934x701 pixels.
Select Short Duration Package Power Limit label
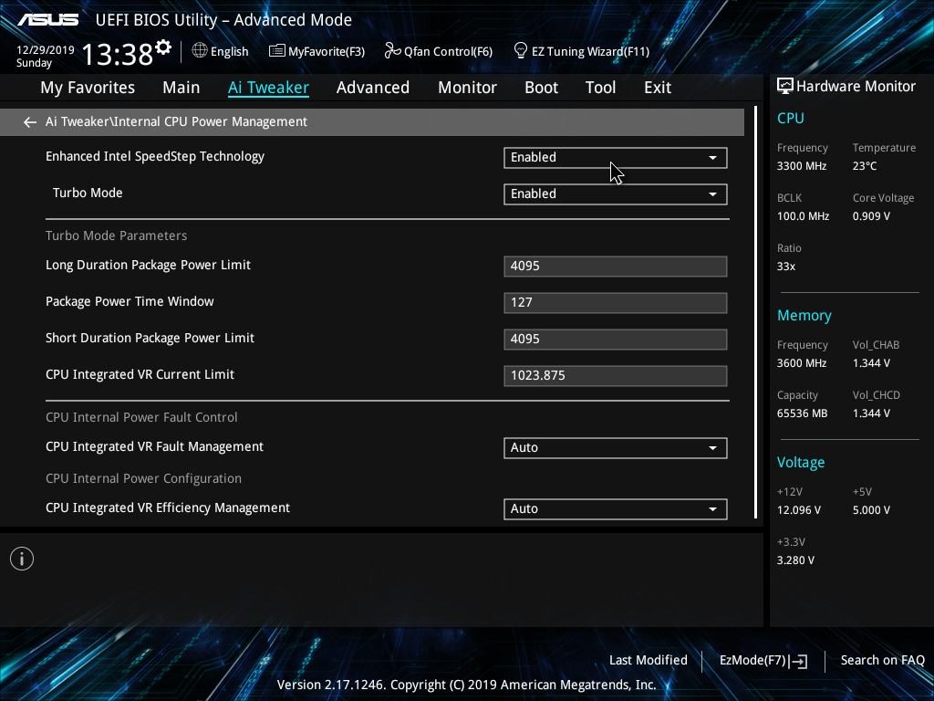(x=150, y=338)
